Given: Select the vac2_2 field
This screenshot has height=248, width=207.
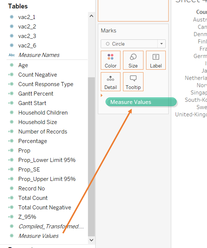Looking at the screenshot, I should (x=27, y=27).
